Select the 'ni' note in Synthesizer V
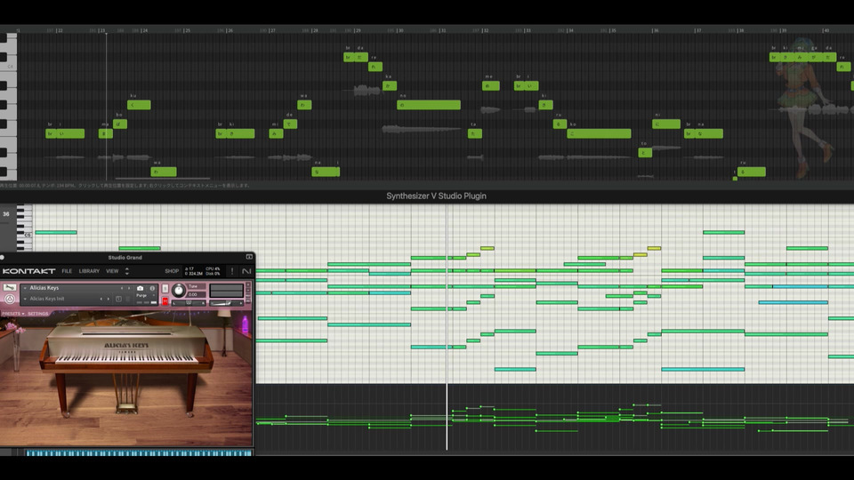854x480 pixels. [666, 124]
